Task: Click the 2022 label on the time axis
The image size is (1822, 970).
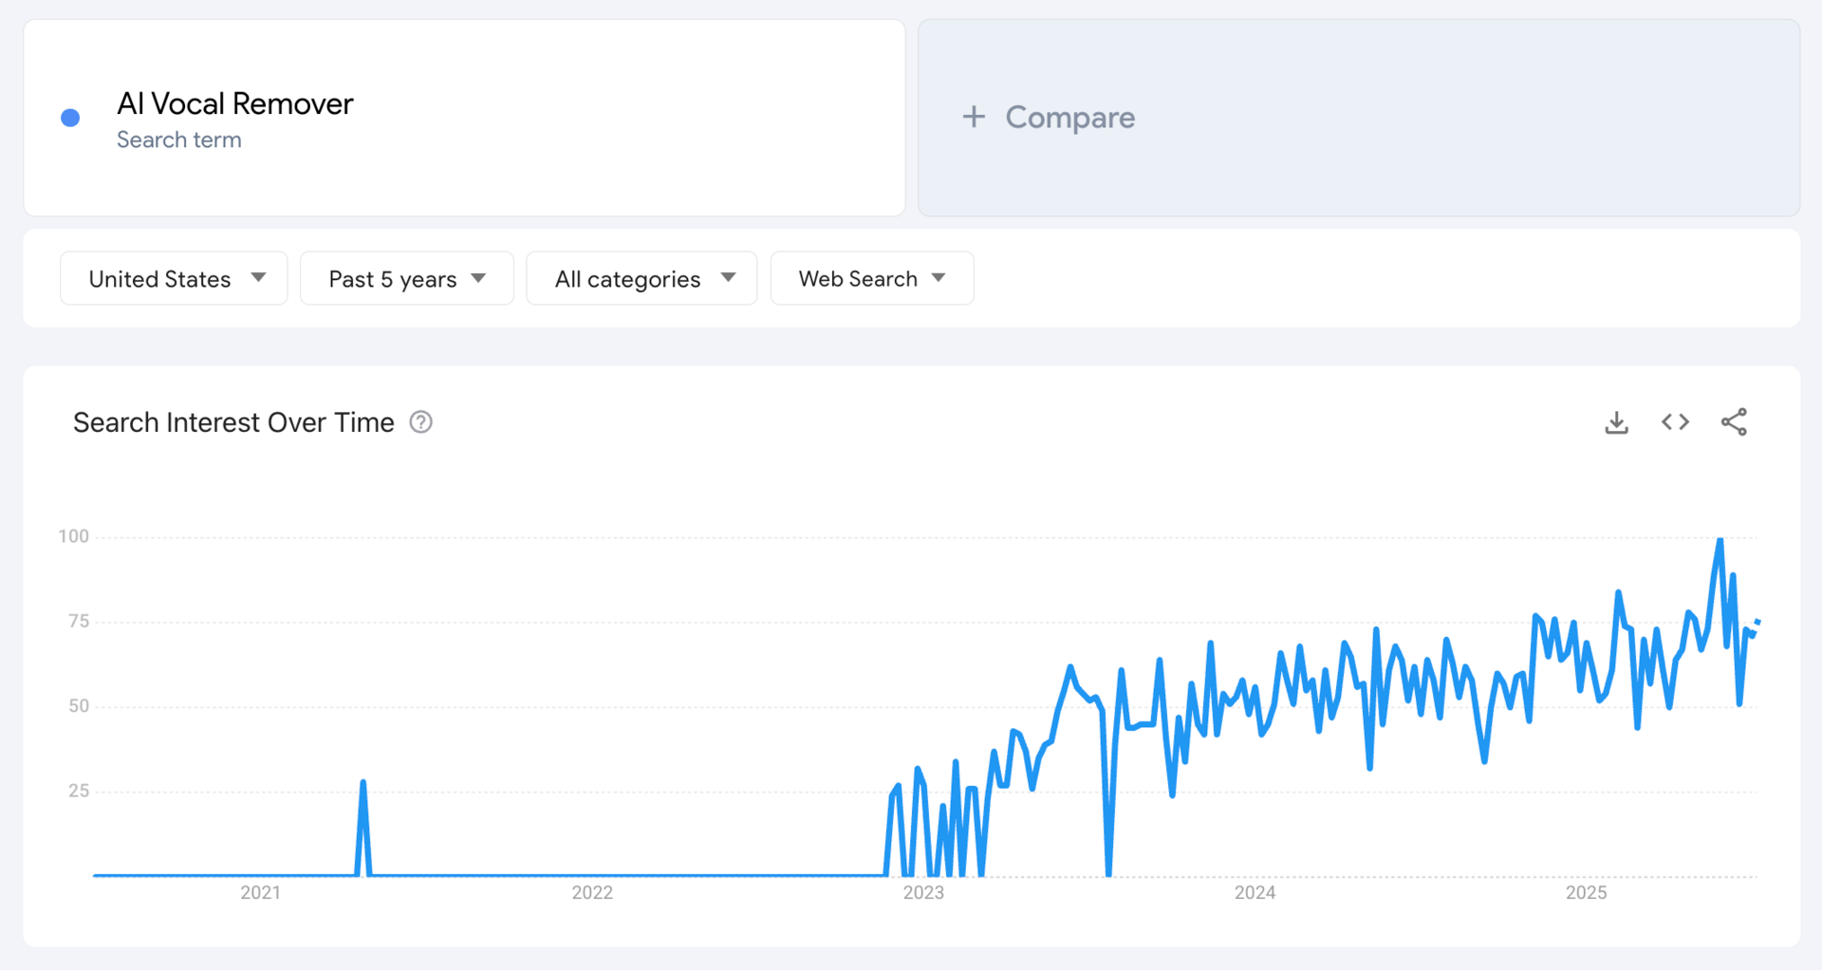Action: 592,893
